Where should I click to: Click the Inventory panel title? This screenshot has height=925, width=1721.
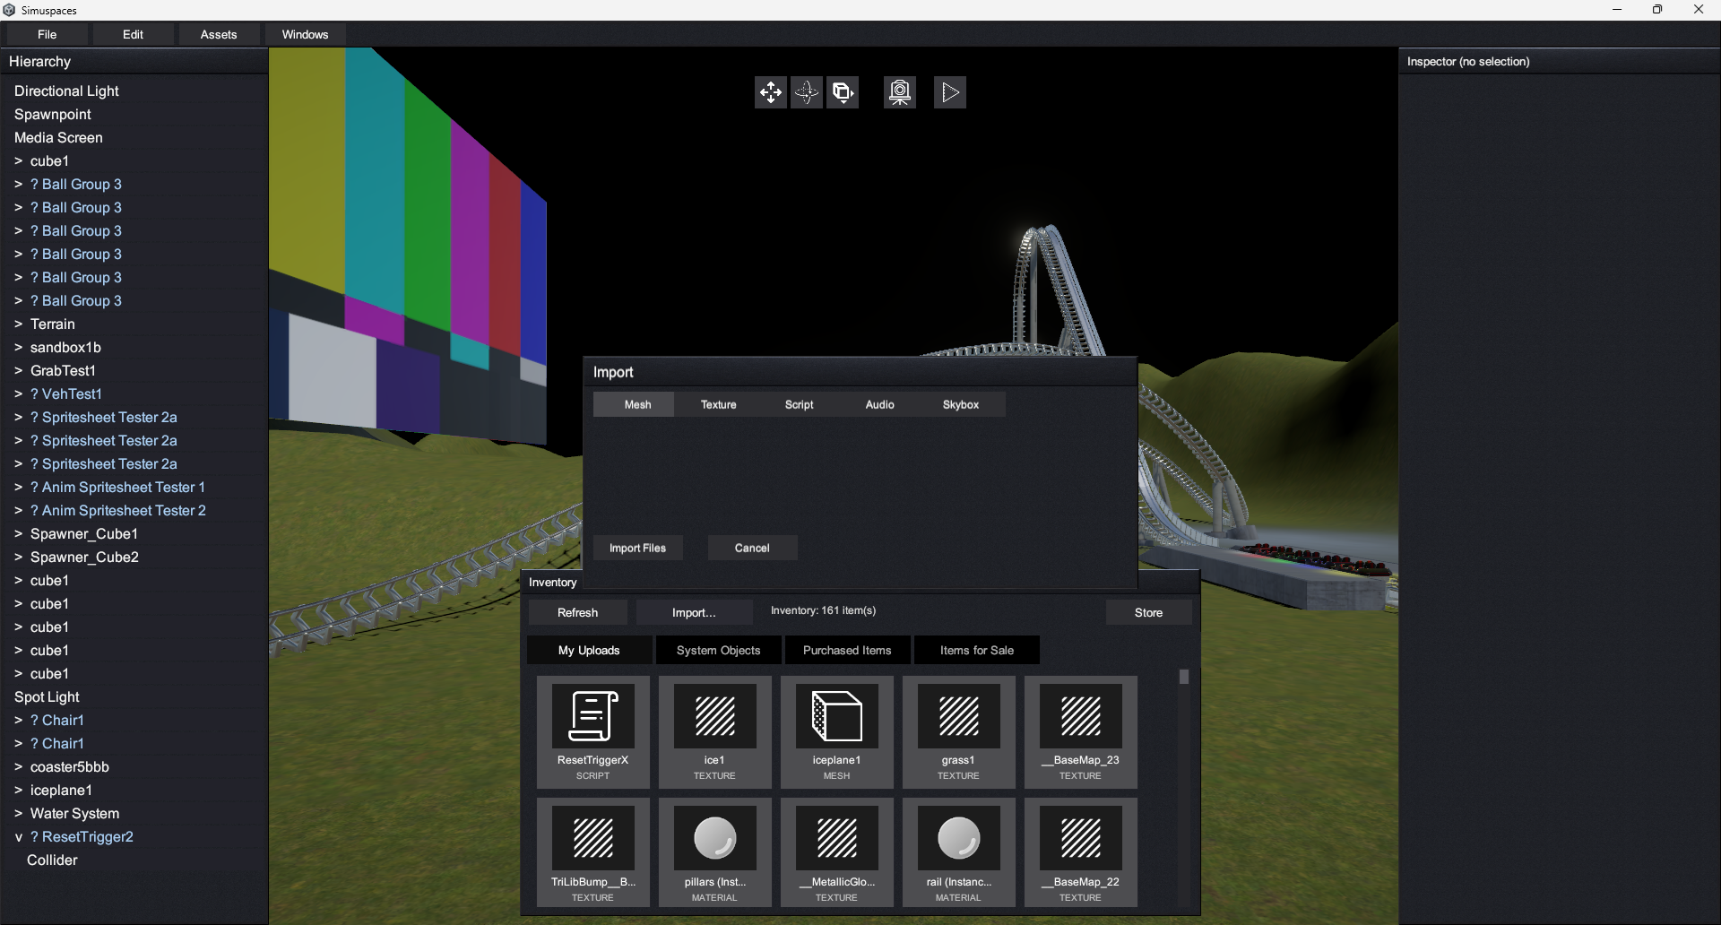(x=552, y=582)
